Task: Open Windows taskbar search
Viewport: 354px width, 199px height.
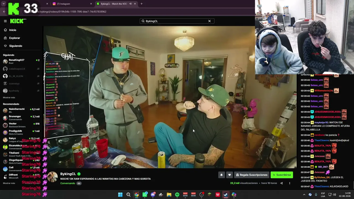Action: (x=128, y=195)
